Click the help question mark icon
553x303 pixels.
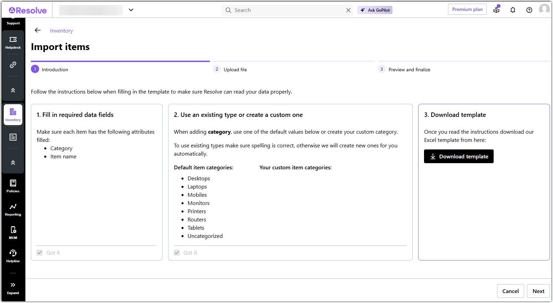[529, 10]
